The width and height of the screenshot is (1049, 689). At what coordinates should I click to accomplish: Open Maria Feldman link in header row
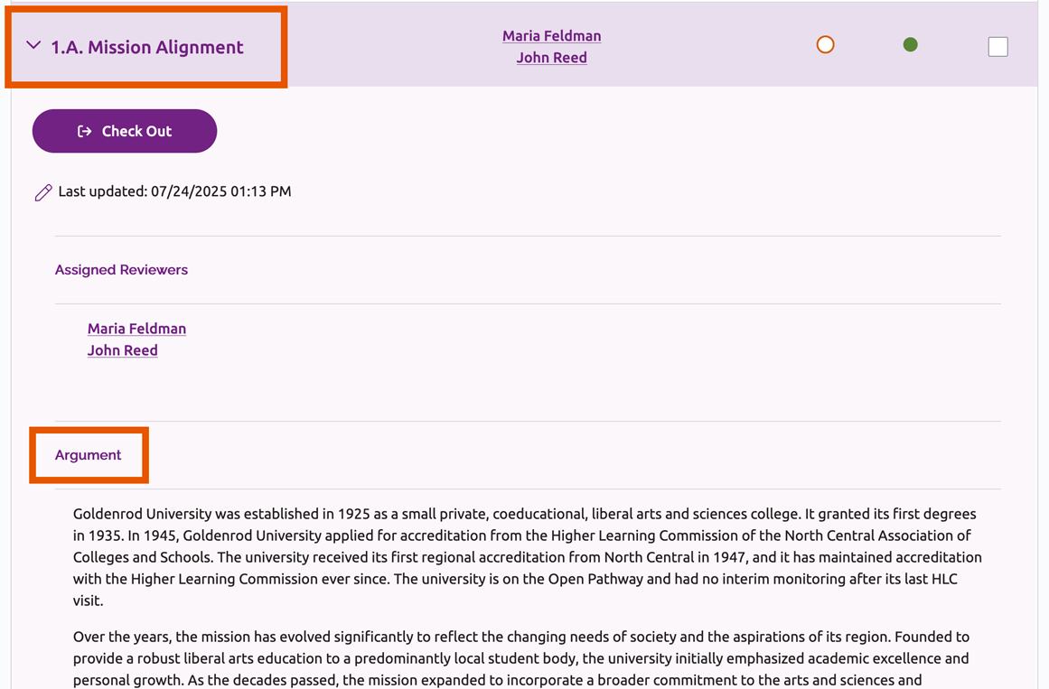(551, 36)
